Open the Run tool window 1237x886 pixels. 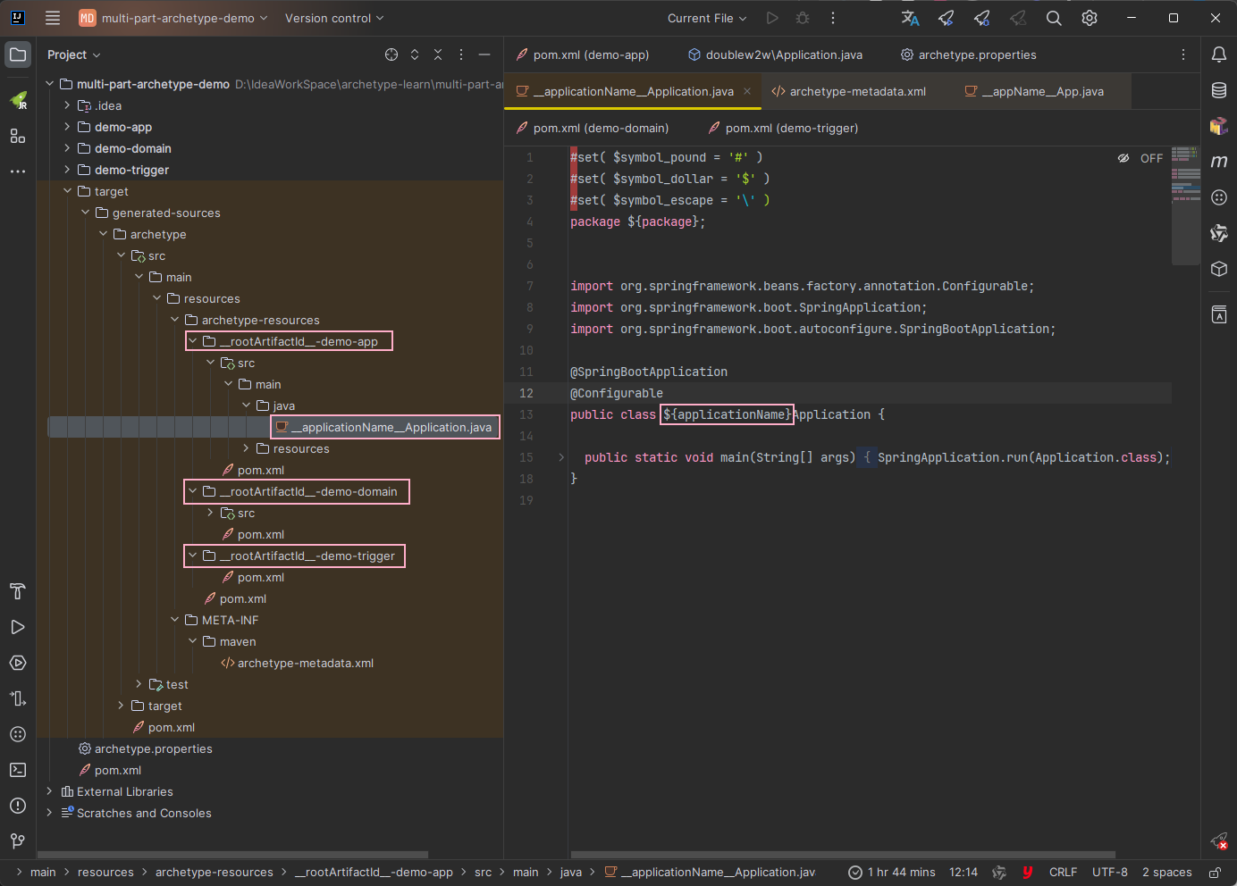pos(18,627)
